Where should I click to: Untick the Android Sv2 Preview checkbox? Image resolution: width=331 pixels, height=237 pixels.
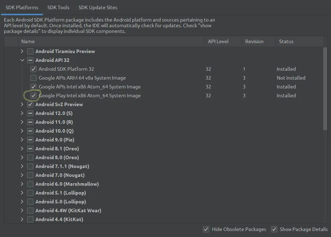pyautogui.click(x=30, y=104)
